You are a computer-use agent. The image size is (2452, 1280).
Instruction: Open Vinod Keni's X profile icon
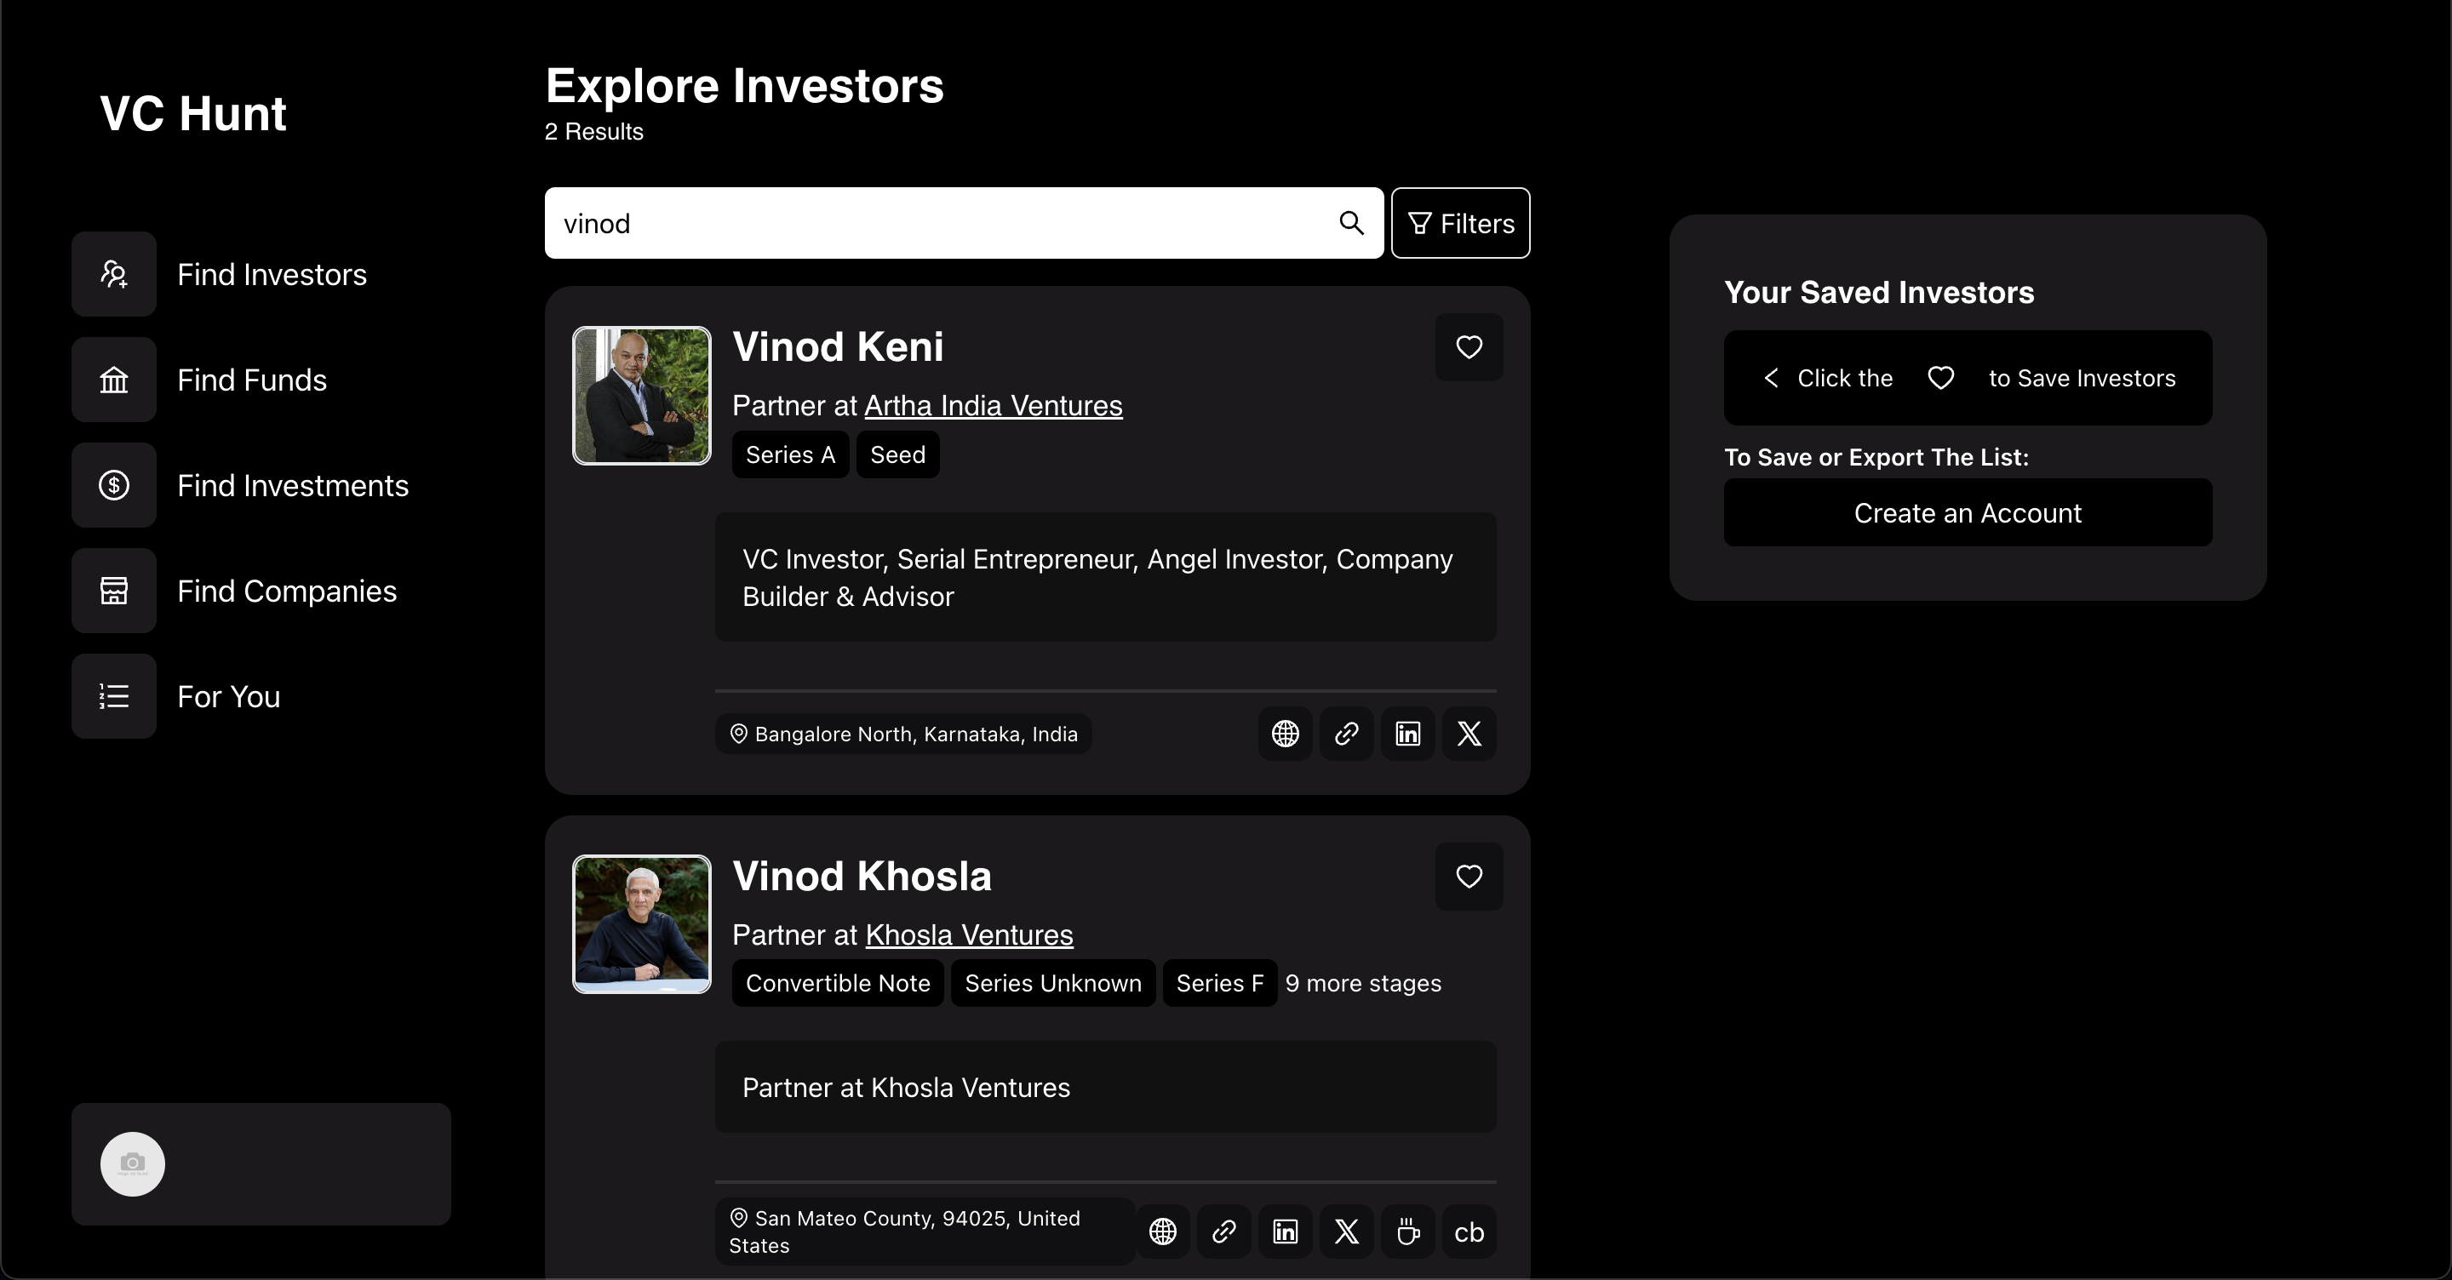pyautogui.click(x=1469, y=734)
